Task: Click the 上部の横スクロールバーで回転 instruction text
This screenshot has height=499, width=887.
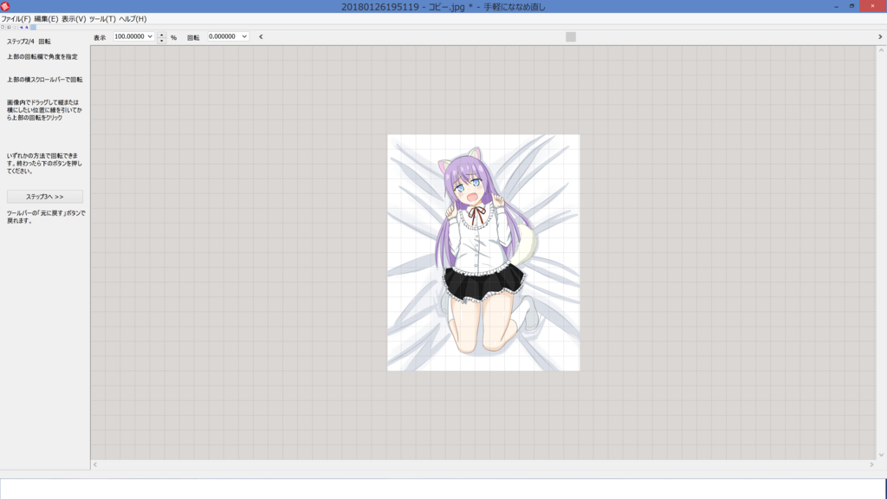Action: click(45, 79)
